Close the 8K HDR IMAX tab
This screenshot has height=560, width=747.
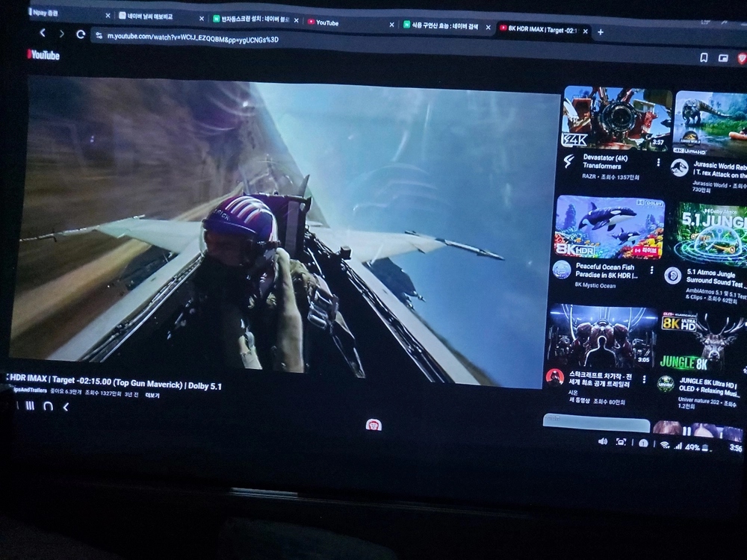(585, 31)
